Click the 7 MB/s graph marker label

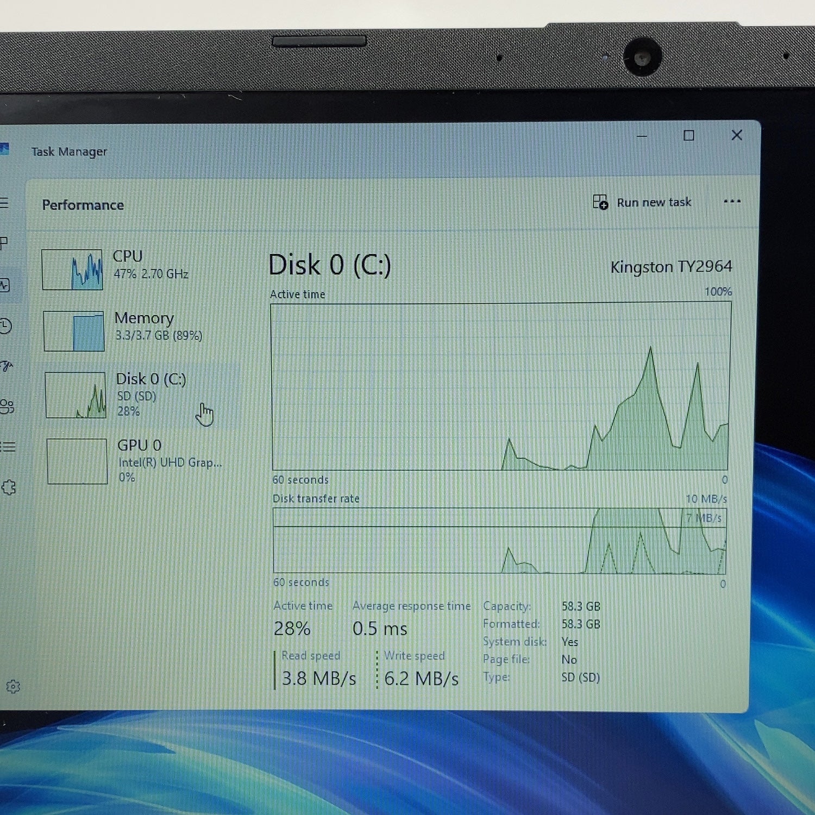coord(703,518)
